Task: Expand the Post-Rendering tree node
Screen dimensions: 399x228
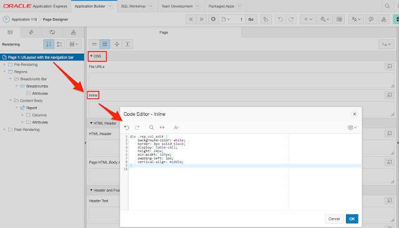Action: point(4,130)
